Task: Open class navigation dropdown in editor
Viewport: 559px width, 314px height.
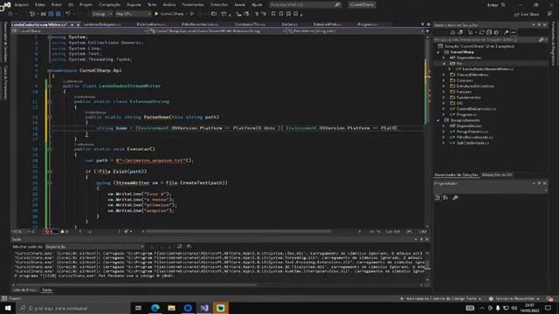Action: point(217,31)
